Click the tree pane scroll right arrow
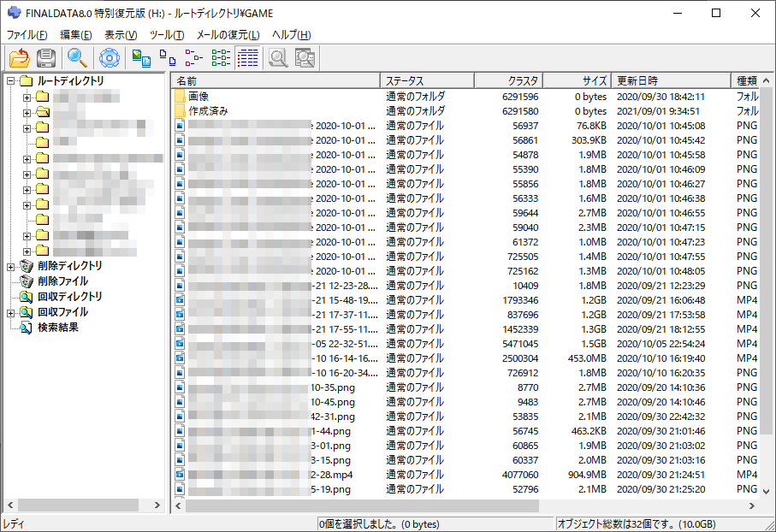776x532 pixels. pos(157,505)
